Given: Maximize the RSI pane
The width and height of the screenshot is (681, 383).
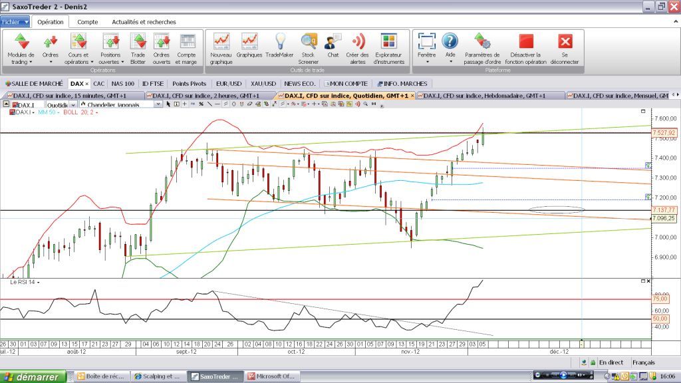Looking at the screenshot, I should click(x=643, y=281).
